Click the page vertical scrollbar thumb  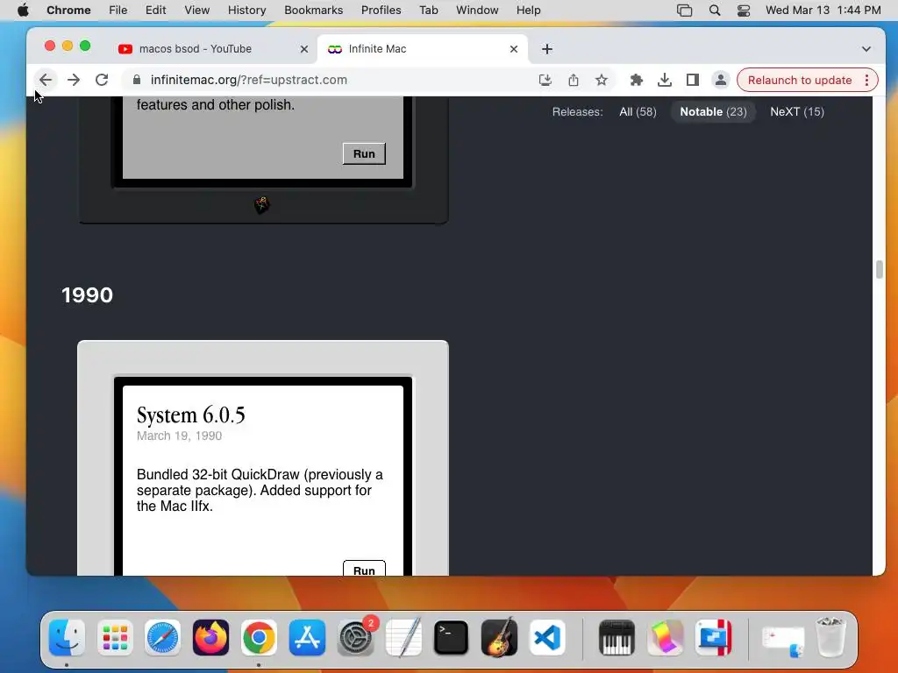click(x=879, y=269)
